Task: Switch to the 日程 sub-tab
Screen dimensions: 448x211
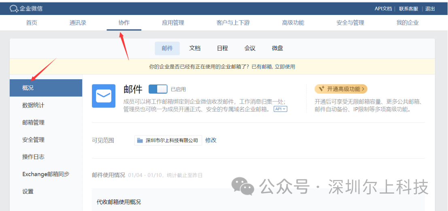Action: [x=222, y=48]
